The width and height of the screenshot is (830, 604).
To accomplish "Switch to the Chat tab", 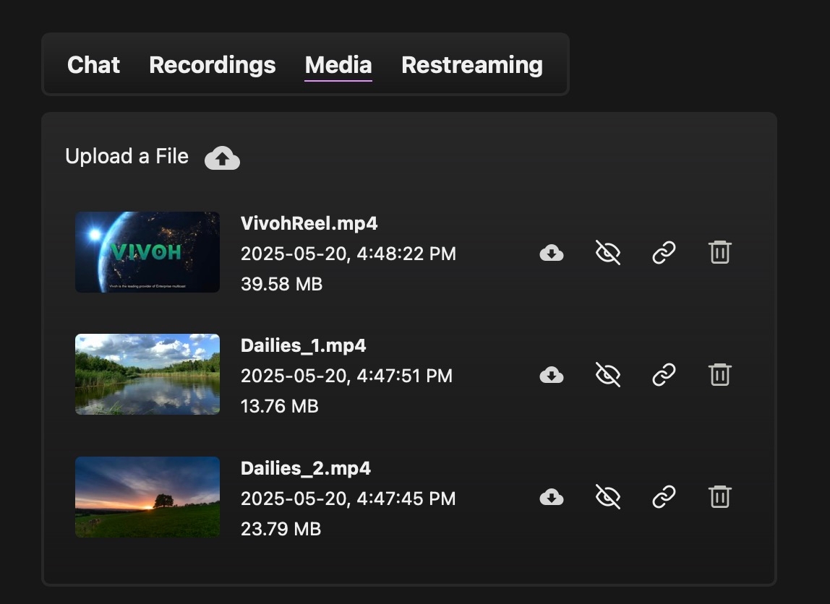I will coord(93,65).
